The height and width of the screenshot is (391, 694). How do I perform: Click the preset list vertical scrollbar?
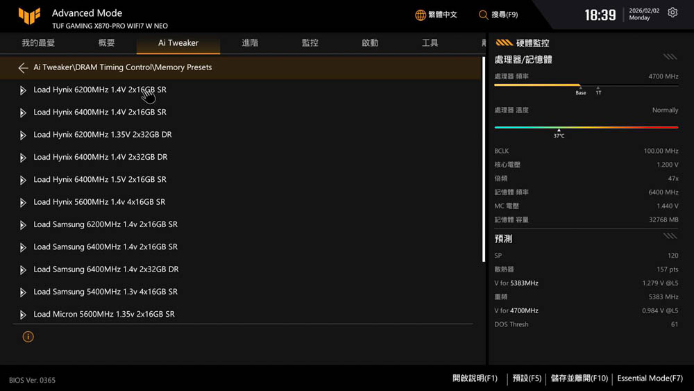[x=483, y=160]
